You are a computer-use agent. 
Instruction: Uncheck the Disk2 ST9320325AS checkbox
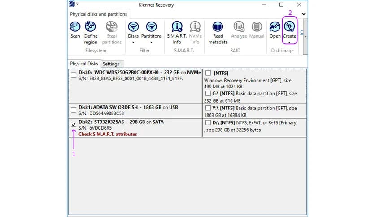(74, 124)
